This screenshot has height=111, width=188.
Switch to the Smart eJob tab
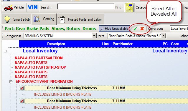coord(17,19)
